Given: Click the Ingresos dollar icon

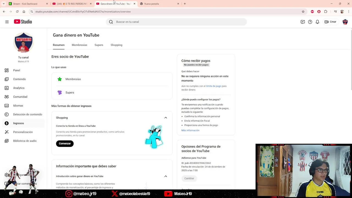Looking at the screenshot, I should 7,123.
